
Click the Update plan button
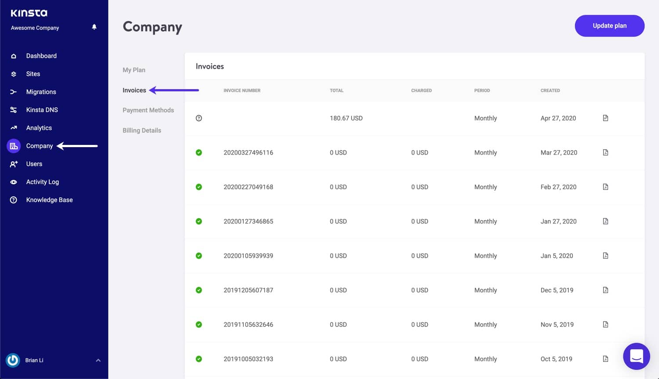click(x=609, y=26)
